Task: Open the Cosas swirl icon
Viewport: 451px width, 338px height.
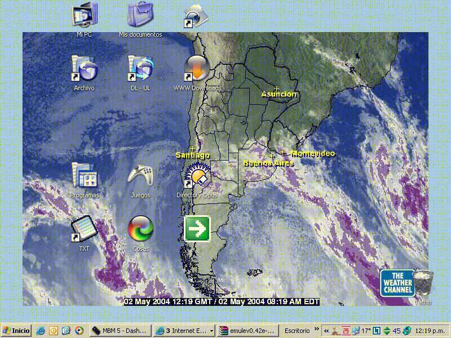Action: (x=140, y=229)
